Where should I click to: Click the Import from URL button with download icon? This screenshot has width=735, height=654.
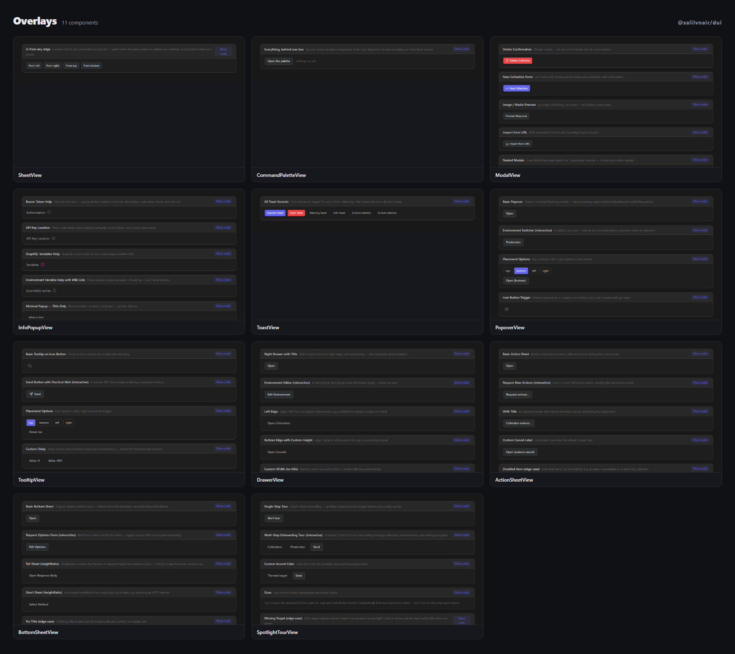click(x=518, y=144)
